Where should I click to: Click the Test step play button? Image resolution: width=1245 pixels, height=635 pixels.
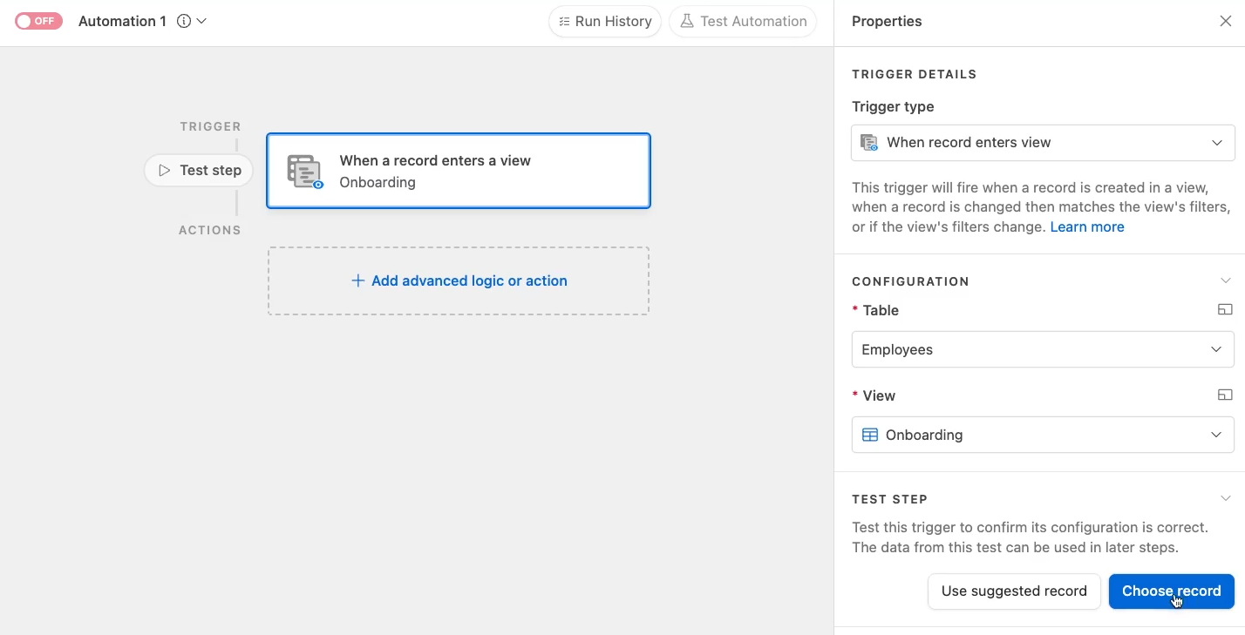(199, 171)
